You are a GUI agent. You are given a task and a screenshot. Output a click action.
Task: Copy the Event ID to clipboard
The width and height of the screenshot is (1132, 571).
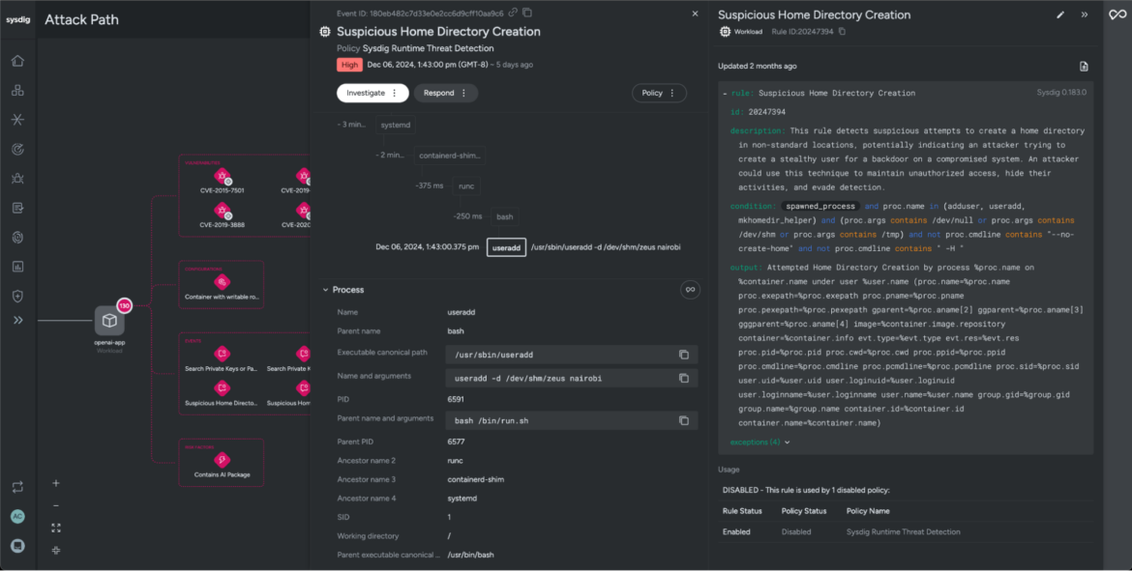coord(527,13)
